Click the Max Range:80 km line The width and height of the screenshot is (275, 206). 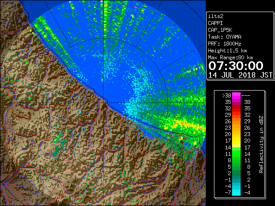pyautogui.click(x=230, y=58)
